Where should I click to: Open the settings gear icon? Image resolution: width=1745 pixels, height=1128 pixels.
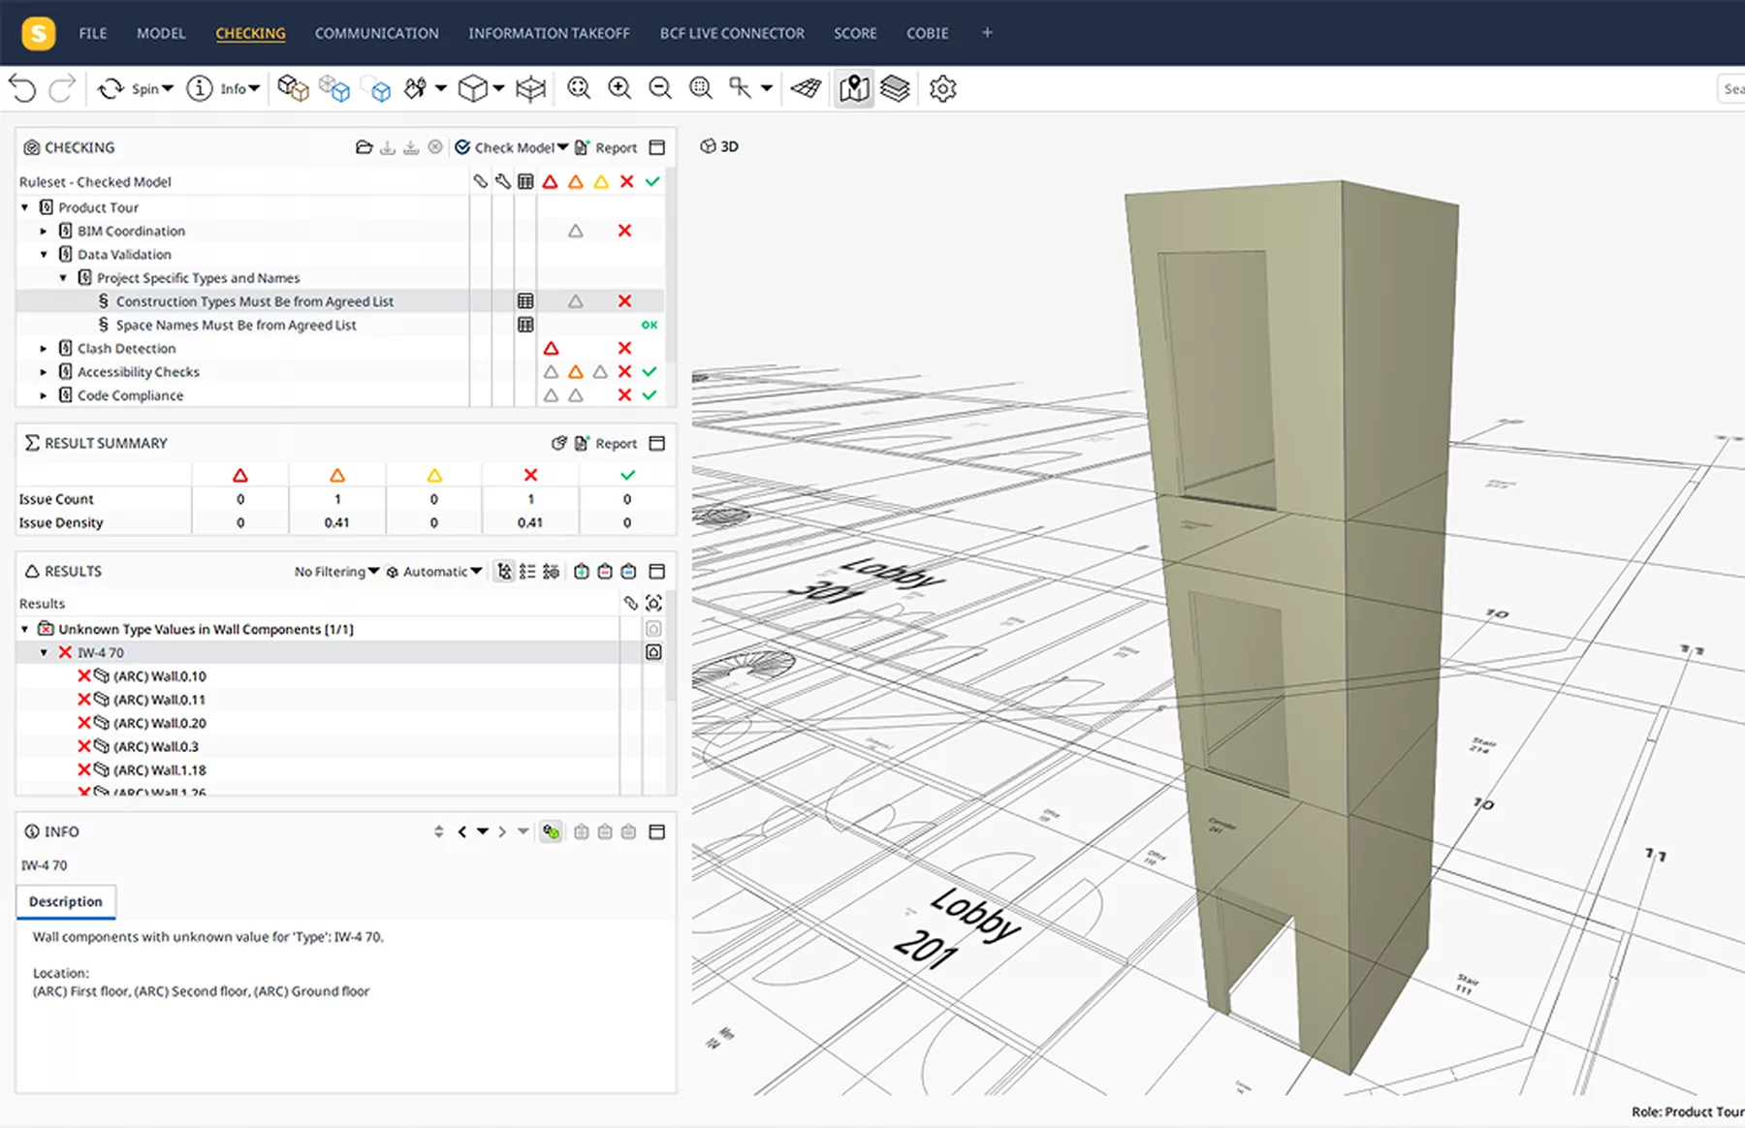pyautogui.click(x=942, y=89)
